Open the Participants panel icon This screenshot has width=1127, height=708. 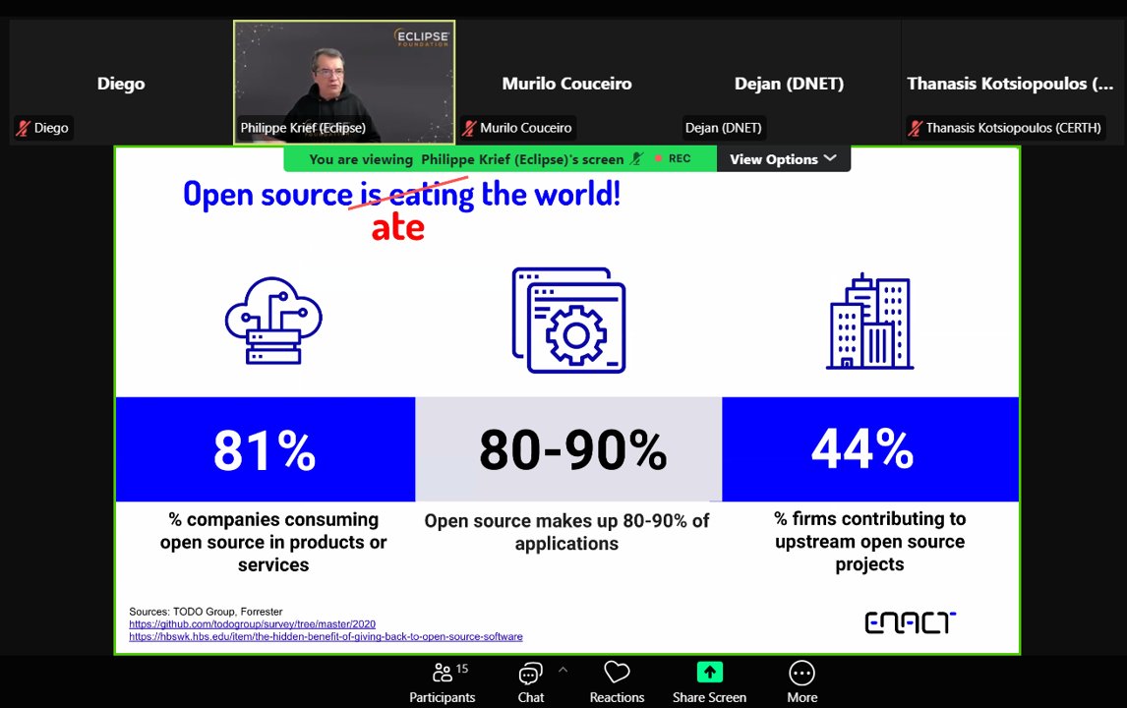point(442,673)
